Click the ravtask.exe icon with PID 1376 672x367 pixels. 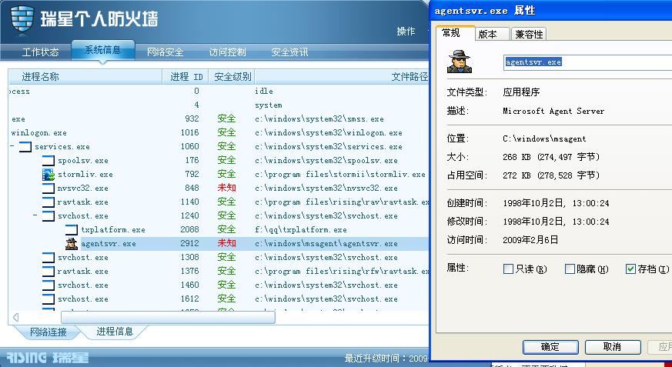48,271
